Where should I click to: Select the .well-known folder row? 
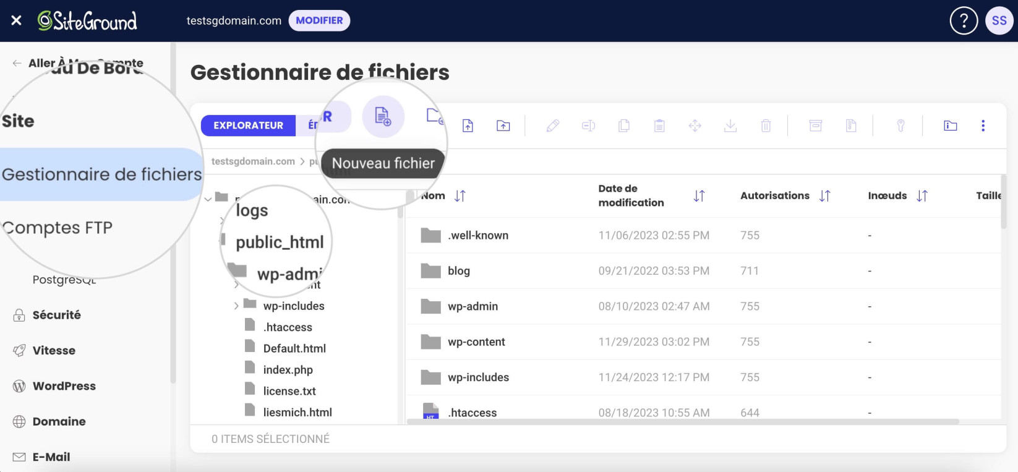tap(703, 235)
